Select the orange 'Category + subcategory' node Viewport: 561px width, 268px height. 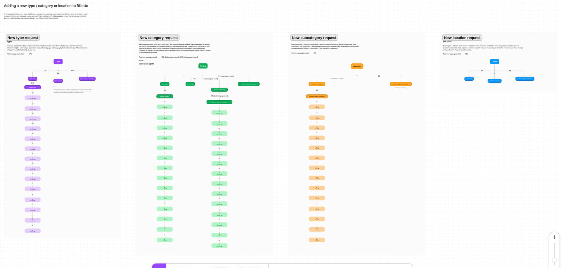point(317,84)
